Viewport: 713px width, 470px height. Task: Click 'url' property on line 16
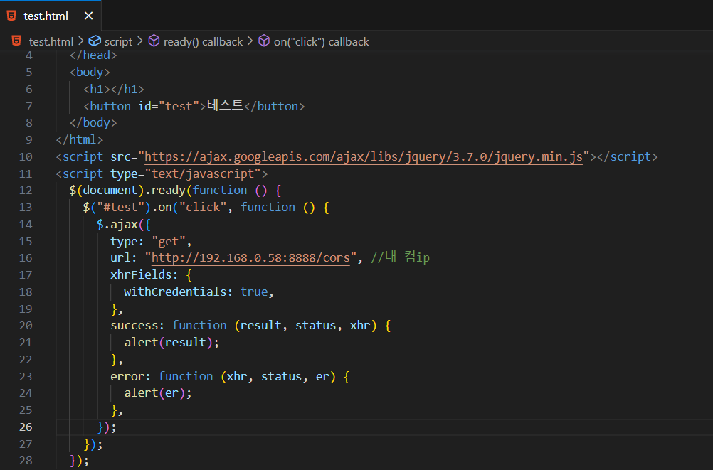coord(120,257)
